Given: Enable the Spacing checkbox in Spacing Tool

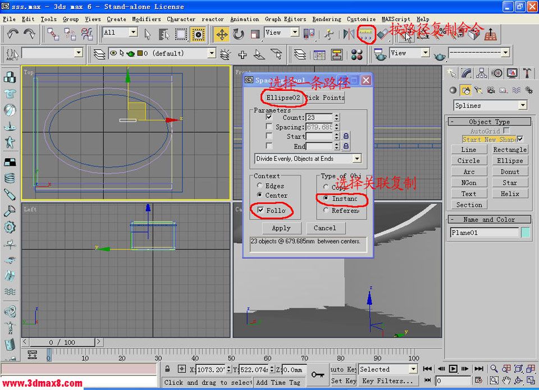Looking at the screenshot, I should tap(269, 127).
